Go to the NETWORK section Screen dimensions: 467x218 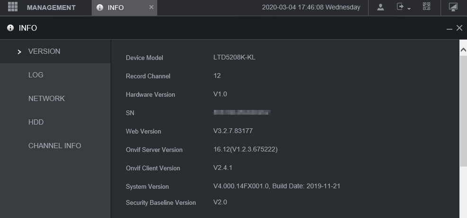coord(46,99)
